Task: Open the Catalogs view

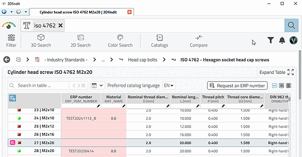Action: coord(159,41)
